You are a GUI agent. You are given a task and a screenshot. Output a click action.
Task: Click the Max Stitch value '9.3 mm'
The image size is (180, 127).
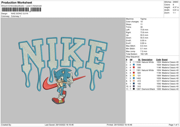click(x=144, y=46)
